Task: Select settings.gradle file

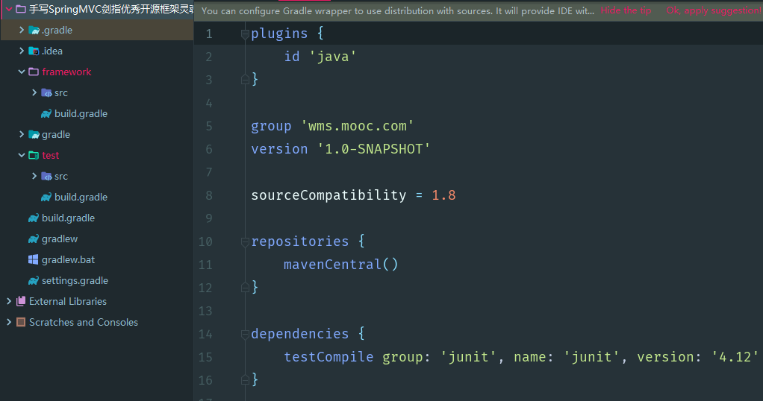Action: (75, 281)
